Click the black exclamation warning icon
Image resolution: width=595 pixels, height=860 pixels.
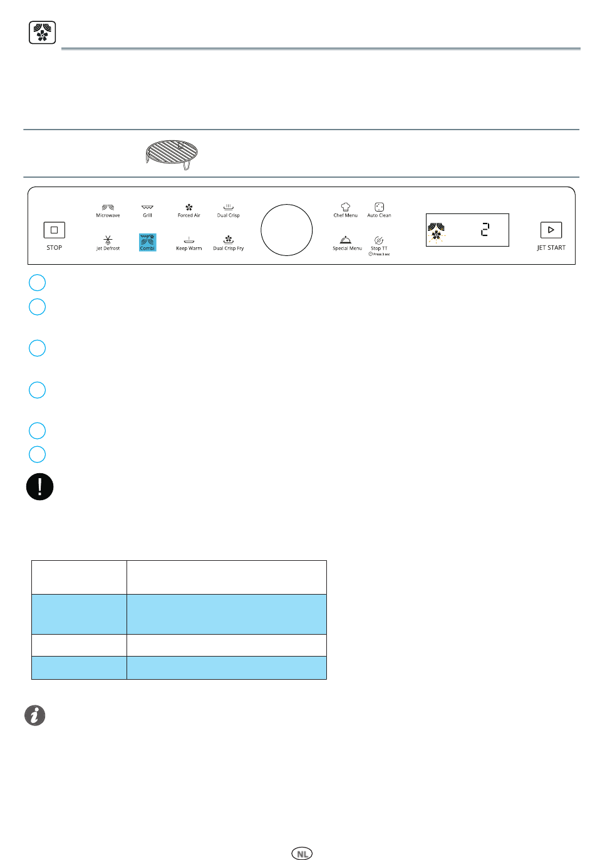[x=40, y=486]
